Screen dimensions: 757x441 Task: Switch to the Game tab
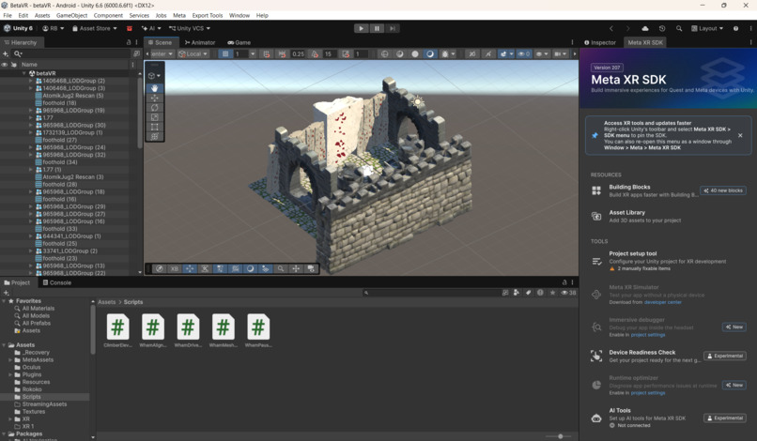point(239,42)
